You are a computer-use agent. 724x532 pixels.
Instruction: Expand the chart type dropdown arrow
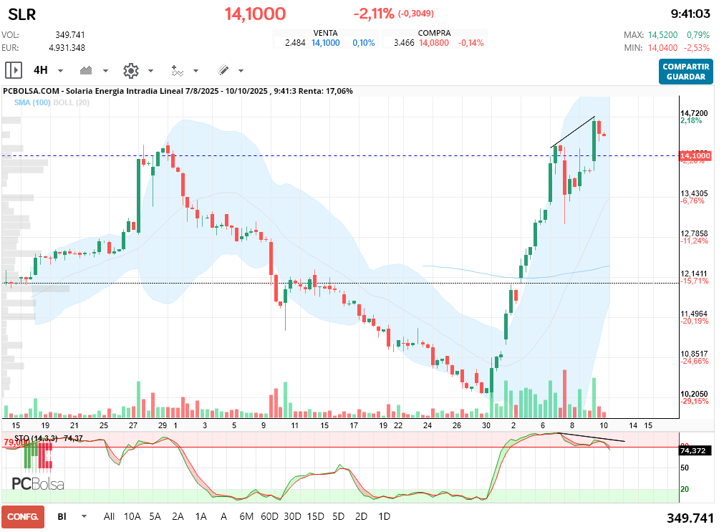coord(105,71)
